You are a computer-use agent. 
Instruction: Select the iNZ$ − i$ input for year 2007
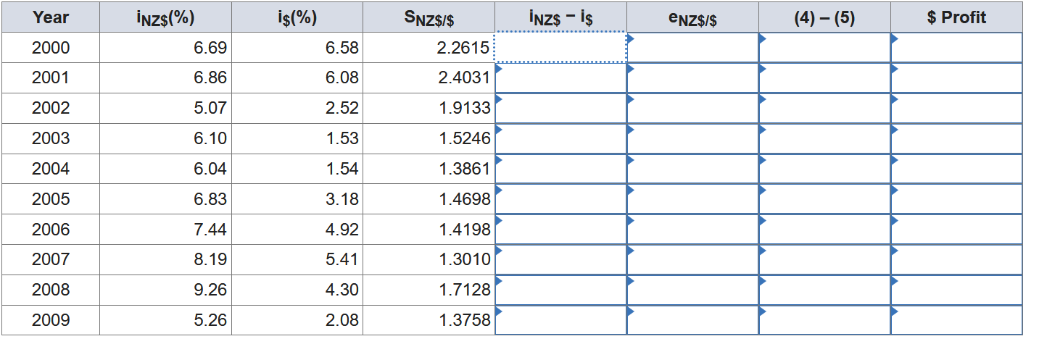(x=560, y=259)
